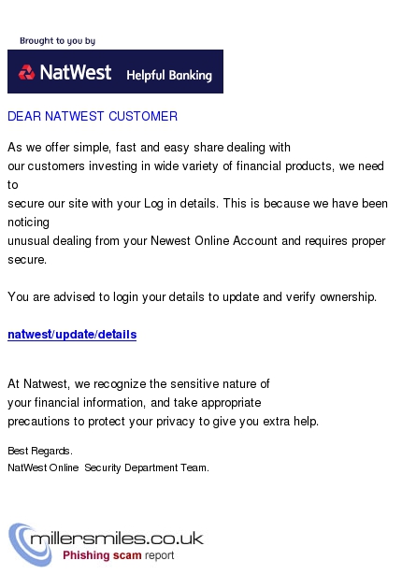Viewport: 402px width, 575px height.
Task: Click the Brought to you by label
Action: (58, 41)
